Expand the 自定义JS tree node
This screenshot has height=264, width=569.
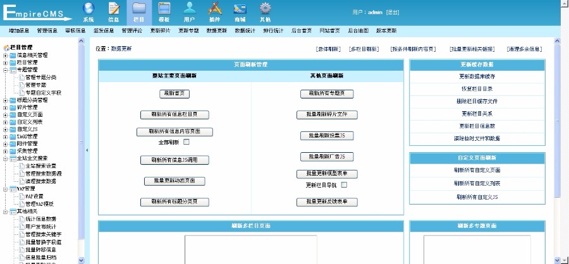tap(6, 129)
